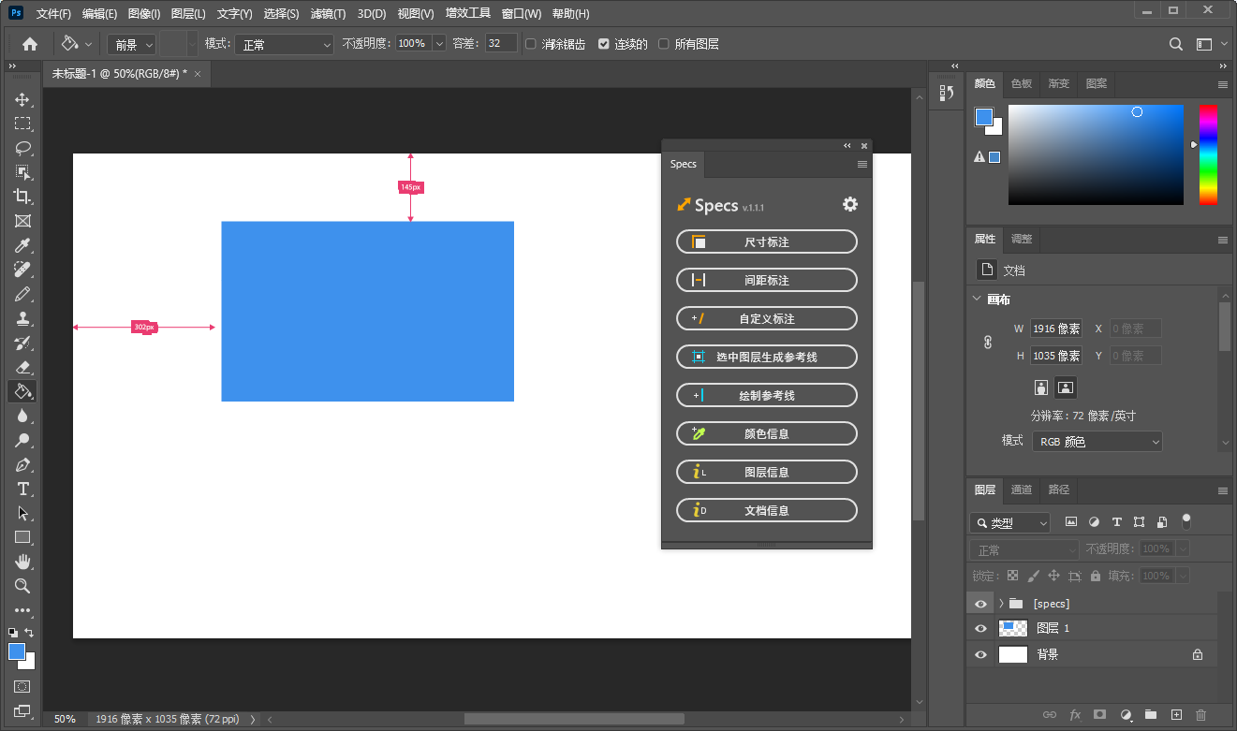The image size is (1237, 731).
Task: Select the Brush tool
Action: click(22, 294)
